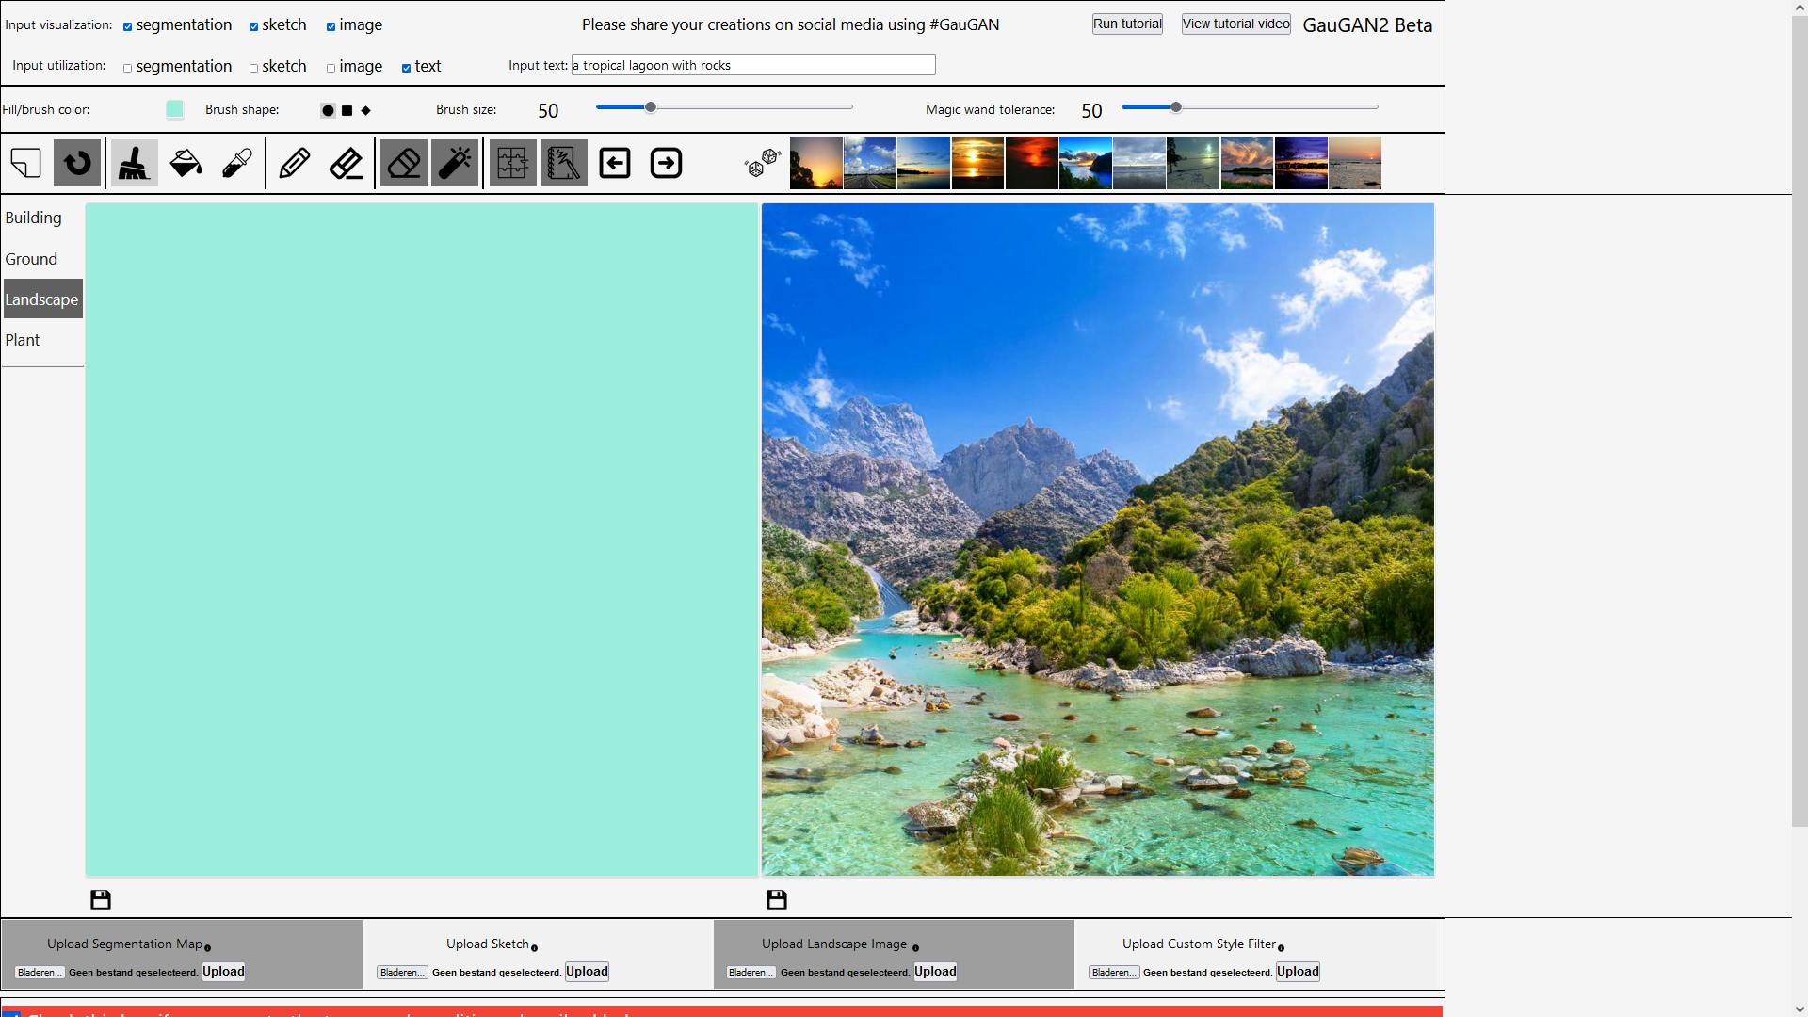
Task: Click the right arrow render button
Action: point(666,163)
